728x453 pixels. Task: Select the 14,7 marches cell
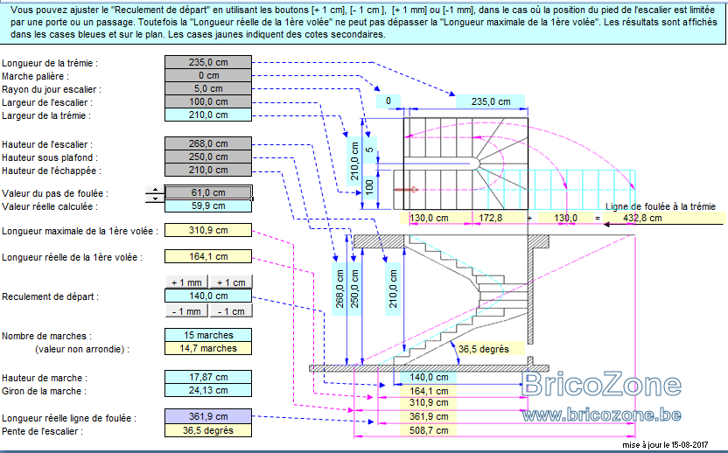click(x=208, y=348)
